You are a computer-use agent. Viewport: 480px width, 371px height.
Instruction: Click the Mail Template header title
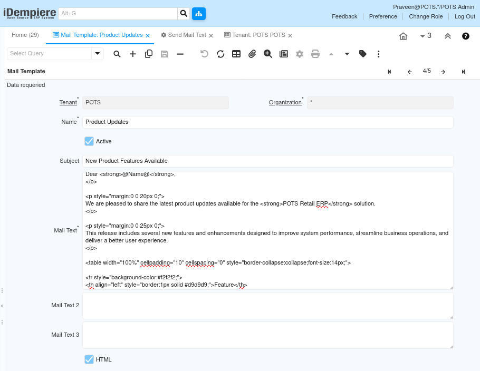pyautogui.click(x=26, y=71)
